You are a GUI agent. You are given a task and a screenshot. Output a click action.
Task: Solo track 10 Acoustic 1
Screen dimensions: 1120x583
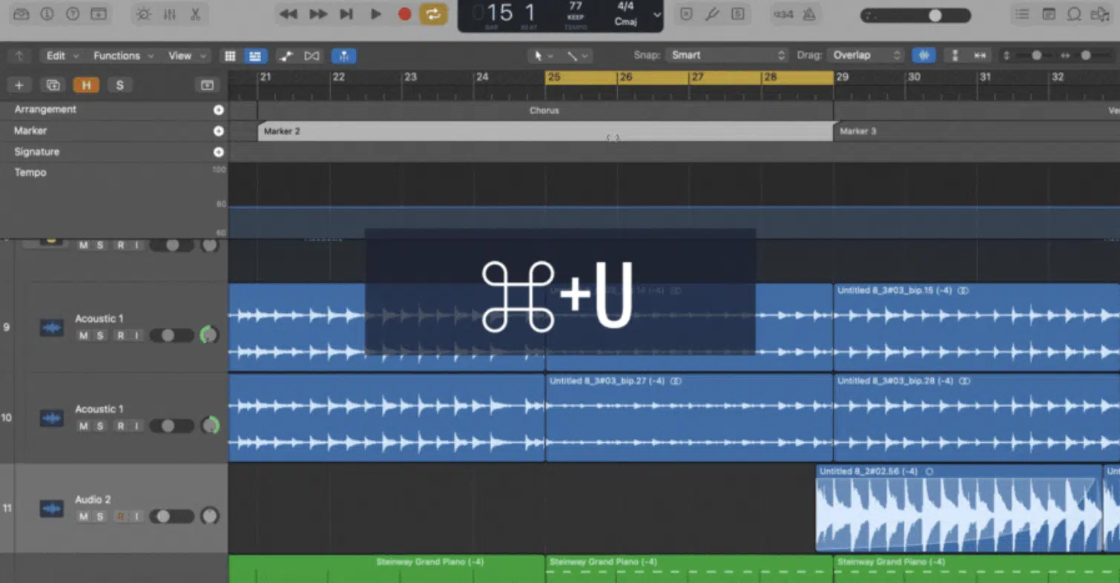[x=100, y=426]
